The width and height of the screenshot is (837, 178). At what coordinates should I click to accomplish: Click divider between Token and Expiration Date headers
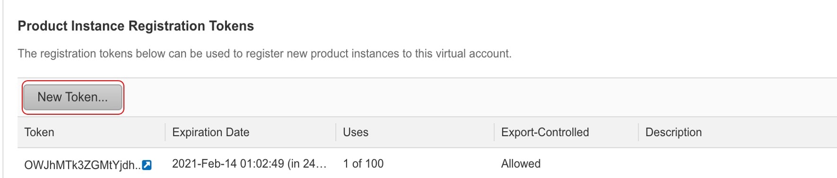[165, 132]
